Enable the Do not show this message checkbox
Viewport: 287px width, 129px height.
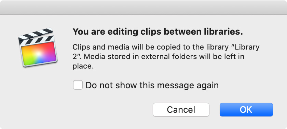(x=78, y=85)
